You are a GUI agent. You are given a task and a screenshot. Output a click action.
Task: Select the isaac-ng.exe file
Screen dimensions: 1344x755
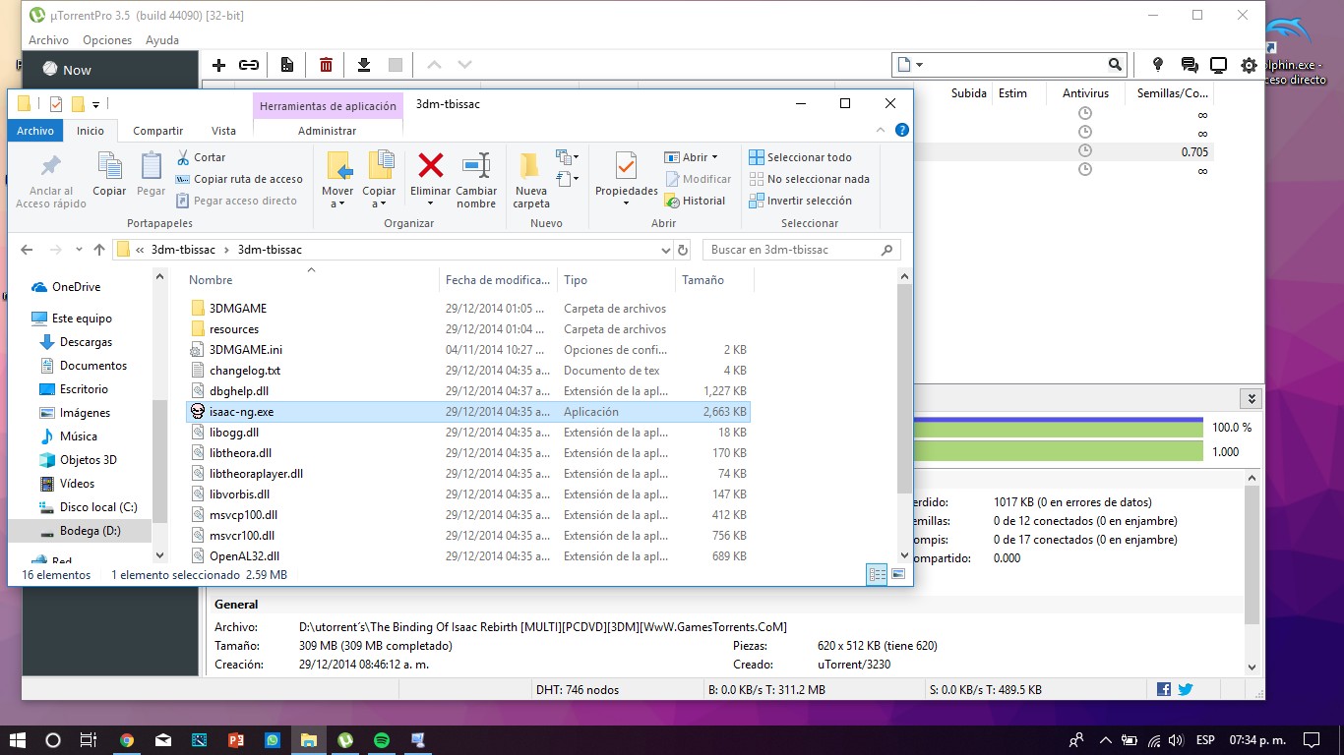[x=467, y=412]
